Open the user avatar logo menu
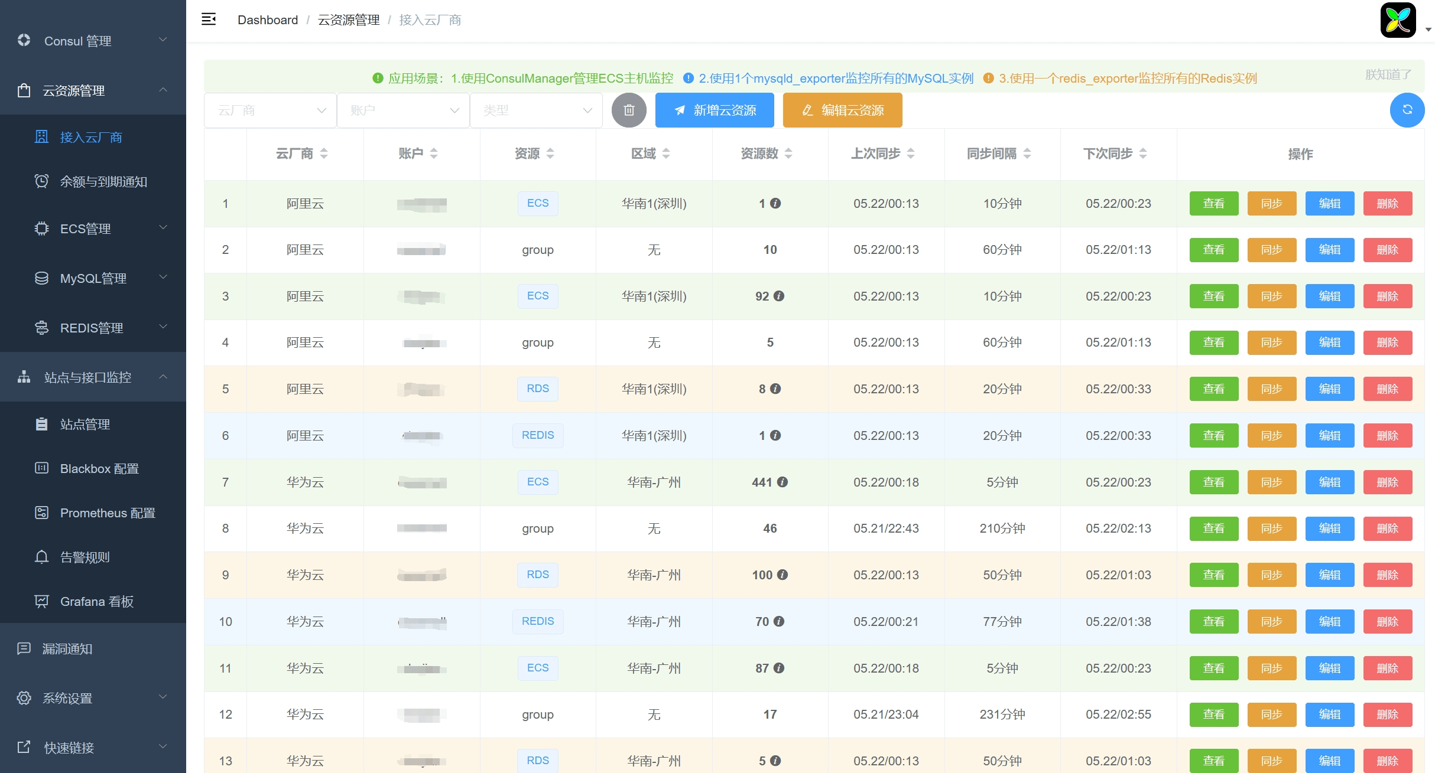The image size is (1435, 773). [1398, 20]
